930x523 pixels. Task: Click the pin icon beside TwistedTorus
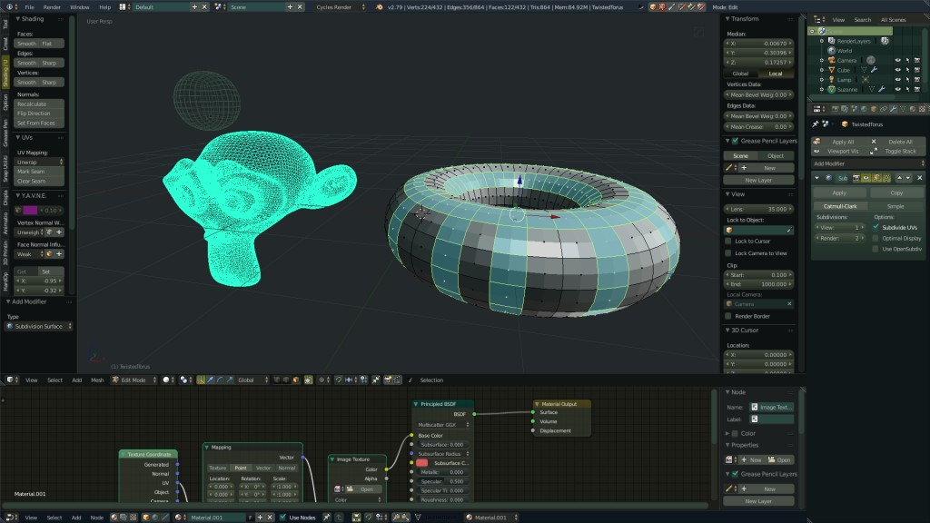tap(815, 123)
